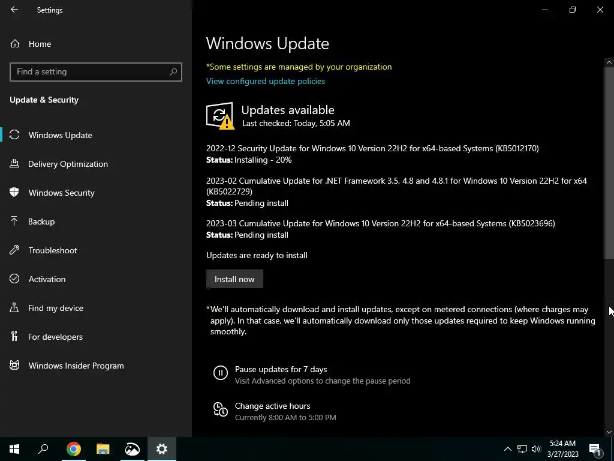This screenshot has height=461, width=614.
Task: Open File Explorer from the taskbar
Action: [103, 449]
